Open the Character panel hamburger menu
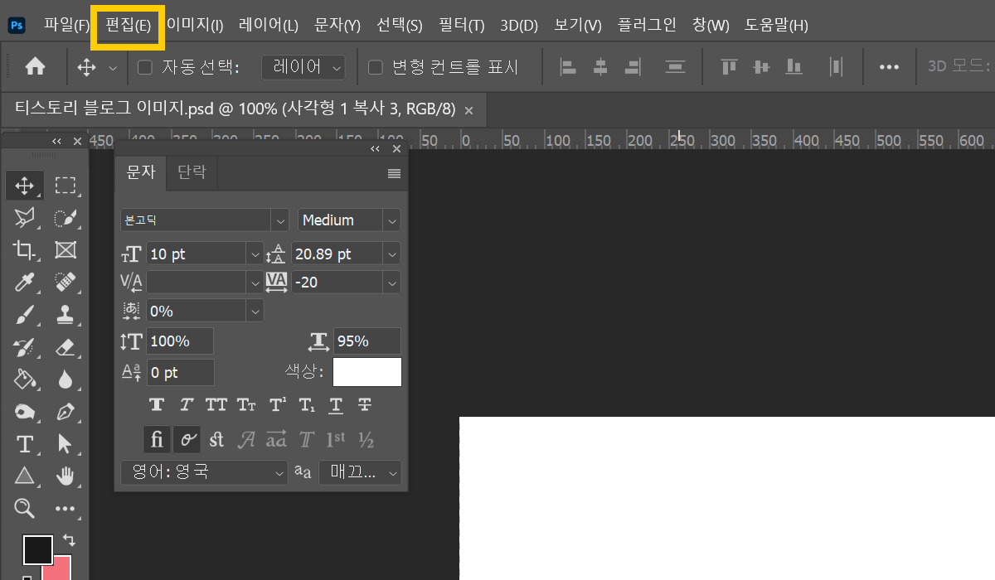 coord(394,173)
